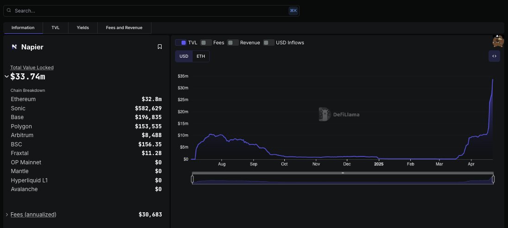Click the search magnifier icon
508x228 pixels.
pyautogui.click(x=9, y=10)
